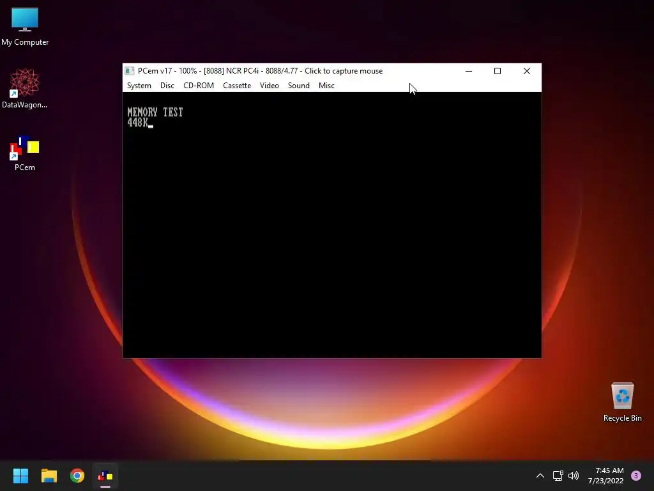Open the Sound menu

[299, 86]
